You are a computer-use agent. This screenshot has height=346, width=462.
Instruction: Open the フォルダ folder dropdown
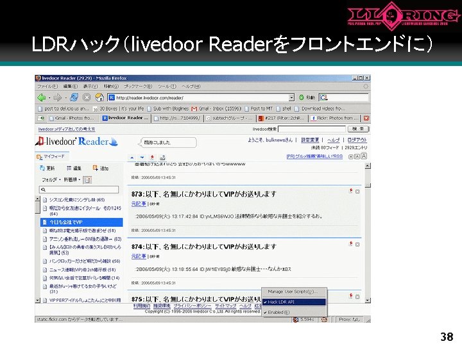point(51,179)
